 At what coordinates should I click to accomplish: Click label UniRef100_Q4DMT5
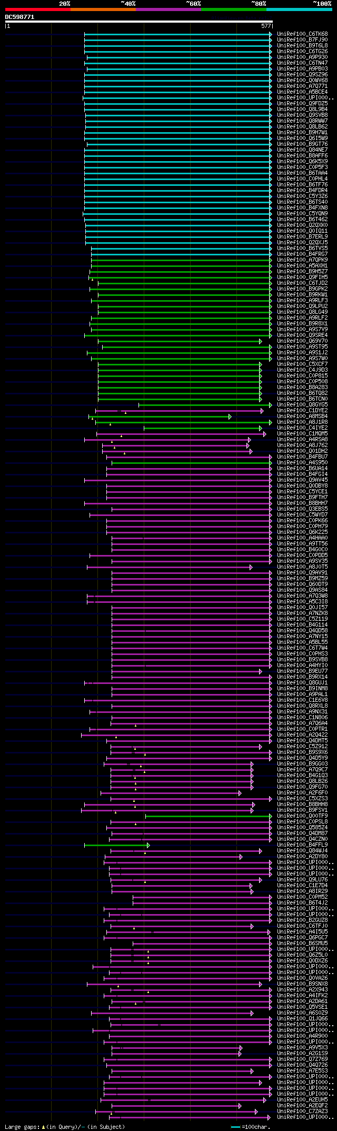(302, 740)
